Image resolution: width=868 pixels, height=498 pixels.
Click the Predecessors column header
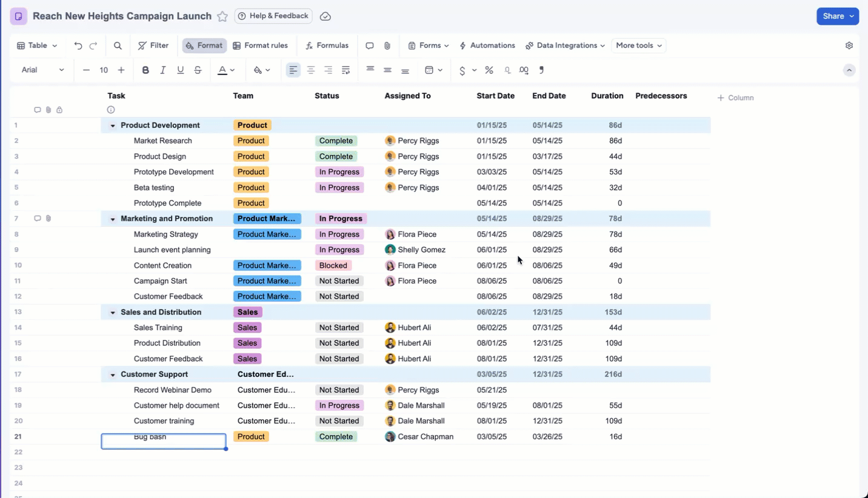(x=661, y=96)
